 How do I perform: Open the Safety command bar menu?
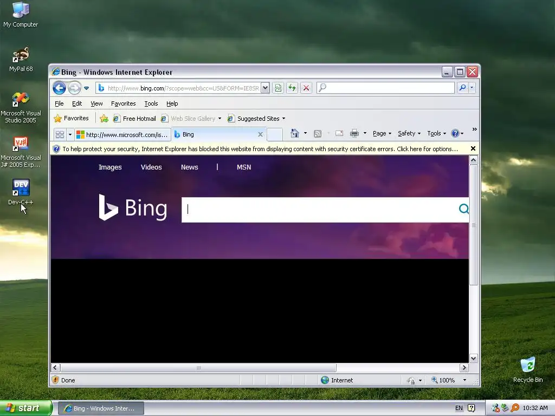click(x=409, y=133)
